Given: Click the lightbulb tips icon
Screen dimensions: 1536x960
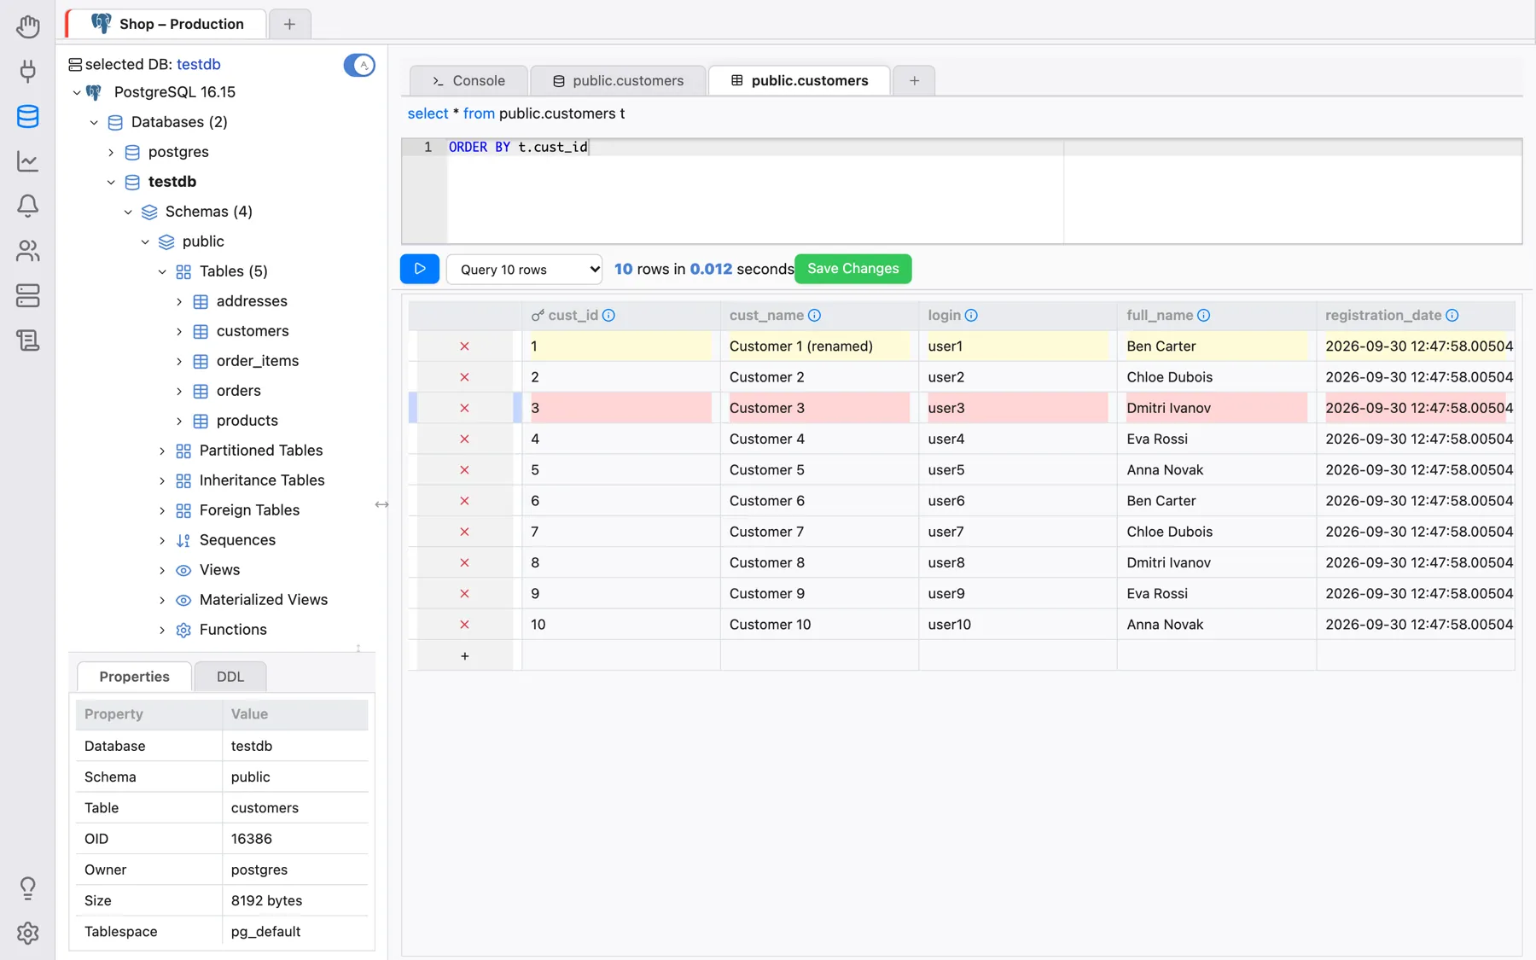Looking at the screenshot, I should click(27, 888).
